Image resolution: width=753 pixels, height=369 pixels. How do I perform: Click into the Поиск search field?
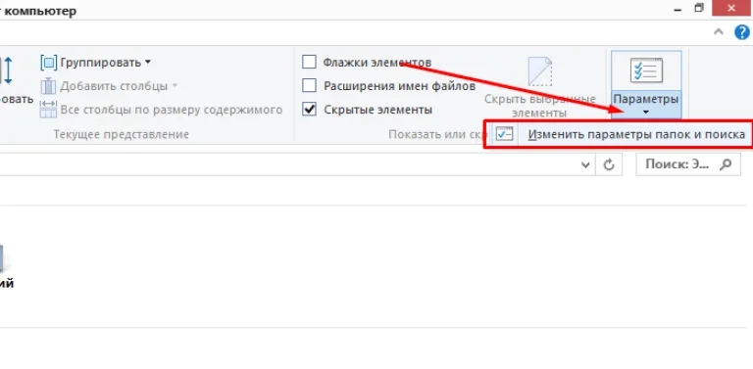click(688, 164)
